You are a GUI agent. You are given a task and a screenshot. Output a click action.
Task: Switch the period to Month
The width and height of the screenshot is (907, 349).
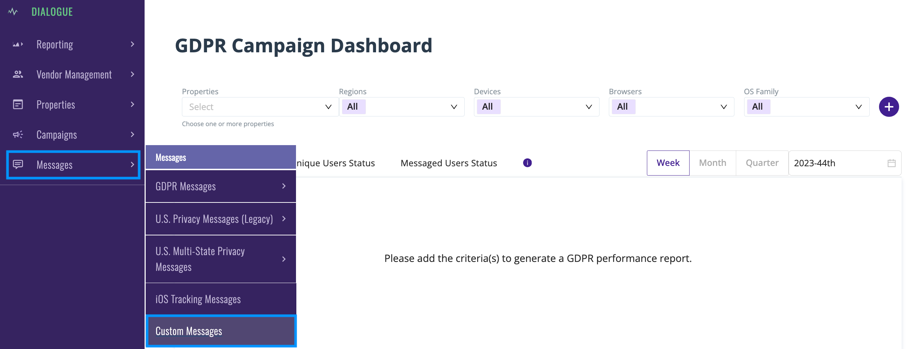(713, 163)
